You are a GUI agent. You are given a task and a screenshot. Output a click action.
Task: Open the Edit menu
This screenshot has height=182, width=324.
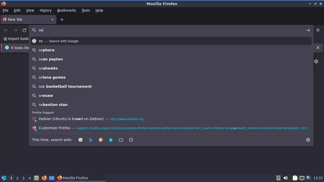pyautogui.click(x=17, y=10)
